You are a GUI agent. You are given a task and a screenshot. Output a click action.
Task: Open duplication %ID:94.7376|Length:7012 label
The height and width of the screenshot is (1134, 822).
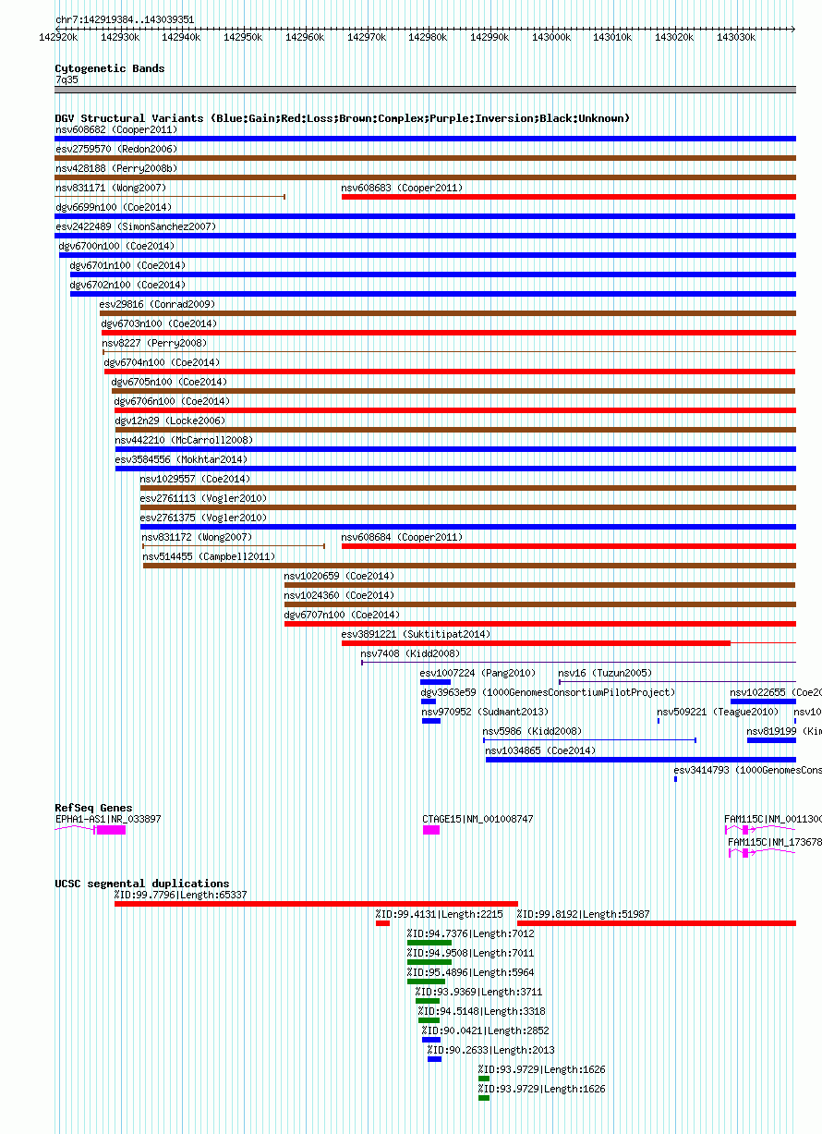pyautogui.click(x=471, y=933)
